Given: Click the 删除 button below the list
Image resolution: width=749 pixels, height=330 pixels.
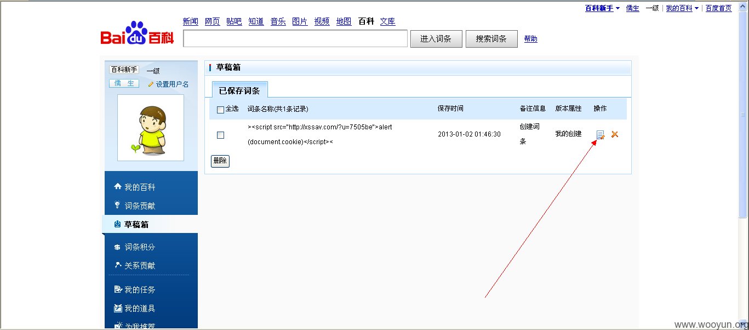Looking at the screenshot, I should 220,161.
